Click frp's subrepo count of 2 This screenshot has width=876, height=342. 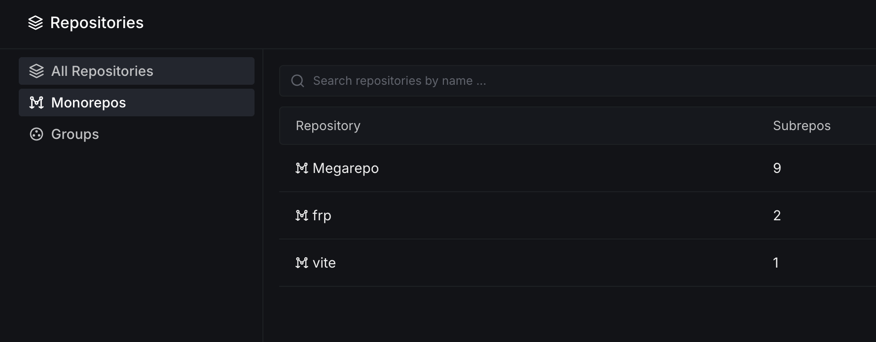(x=777, y=215)
